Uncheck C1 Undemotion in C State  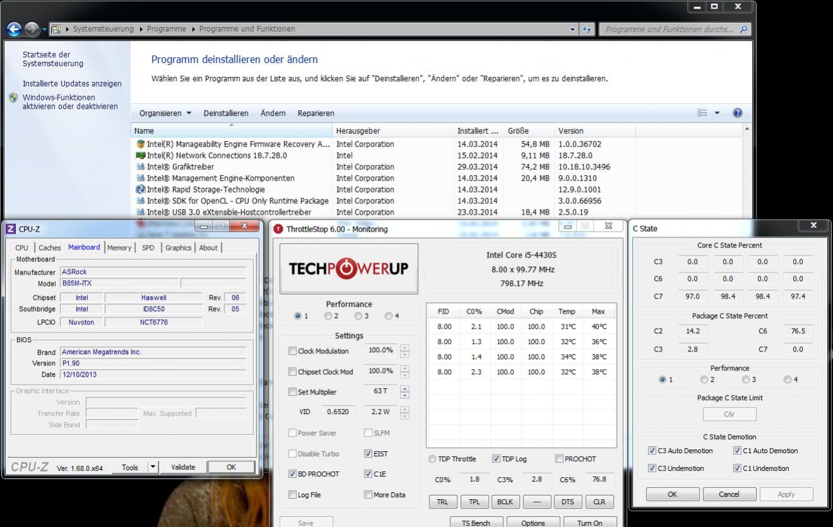738,468
